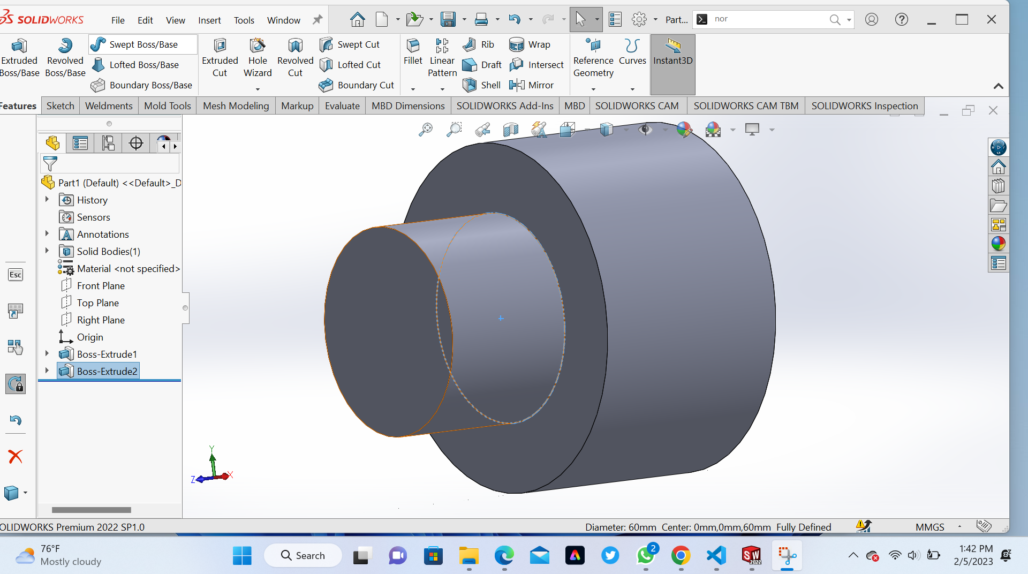Viewport: 1028px width, 574px height.
Task: Select the Rib feature
Action: pos(478,44)
